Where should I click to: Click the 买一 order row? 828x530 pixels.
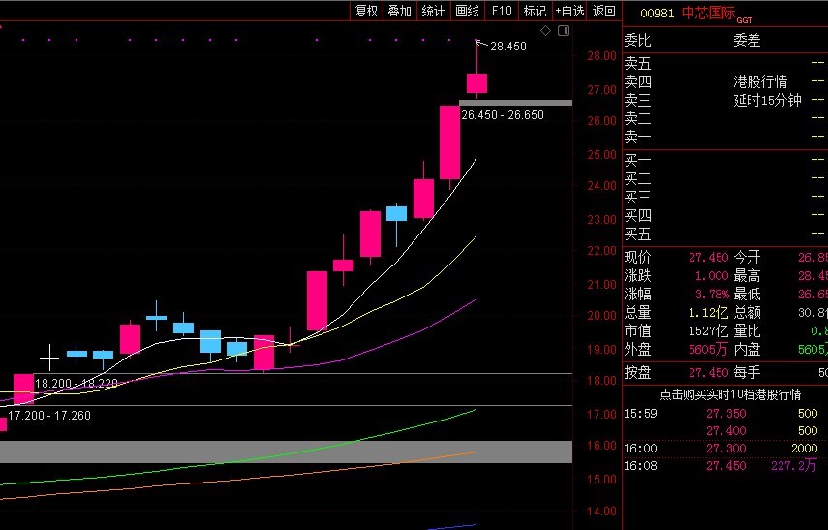(725, 160)
